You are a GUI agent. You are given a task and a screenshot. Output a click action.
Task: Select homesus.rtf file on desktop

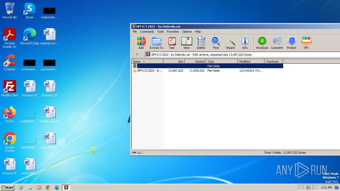click(29, 89)
